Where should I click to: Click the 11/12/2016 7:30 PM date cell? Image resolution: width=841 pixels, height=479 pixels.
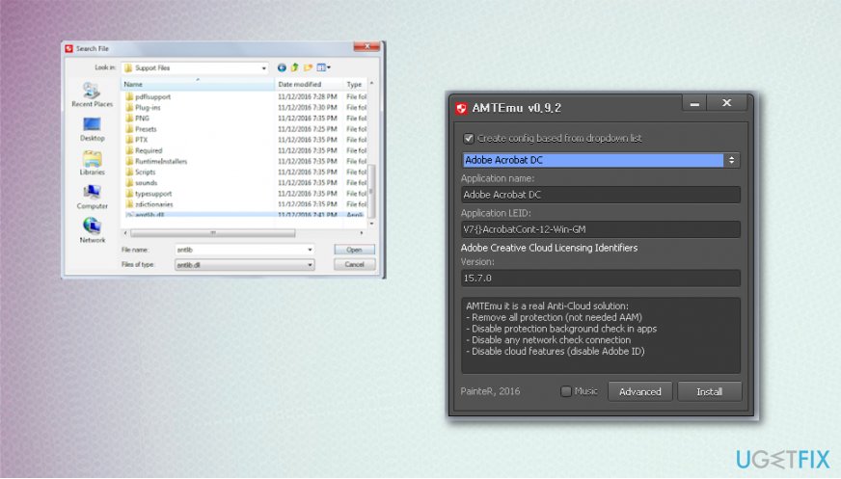[308, 108]
